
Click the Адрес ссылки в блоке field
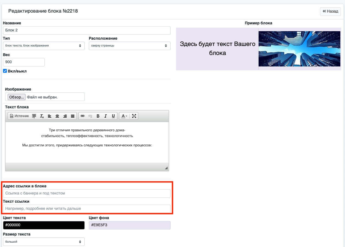(x=87, y=193)
